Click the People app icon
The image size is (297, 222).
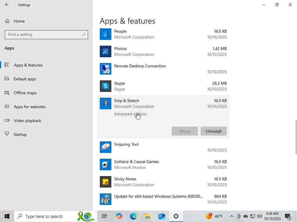pyautogui.click(x=106, y=34)
